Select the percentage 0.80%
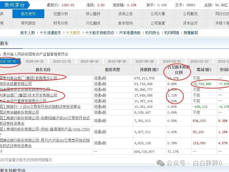 172,107
